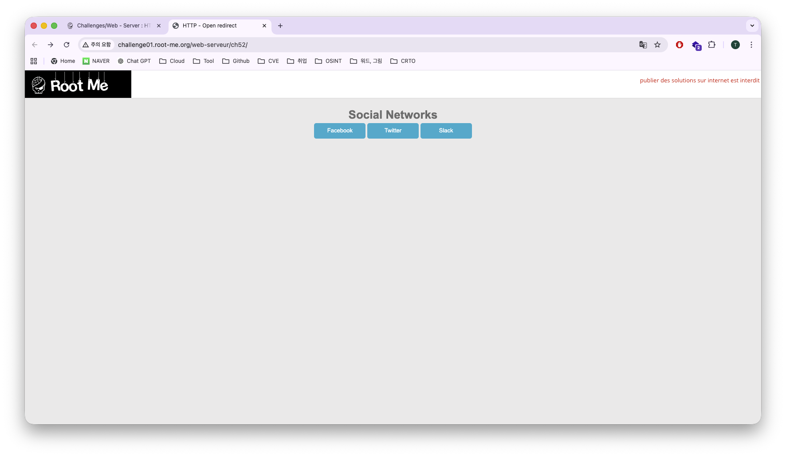Click the Facebook button
This screenshot has height=457, width=786.
tap(340, 131)
